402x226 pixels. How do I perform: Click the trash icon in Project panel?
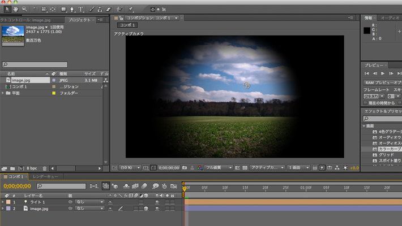point(45,168)
